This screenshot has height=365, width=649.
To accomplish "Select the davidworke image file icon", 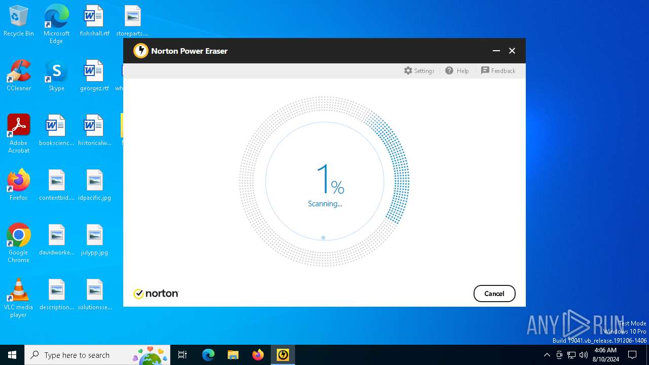I will pos(56,240).
